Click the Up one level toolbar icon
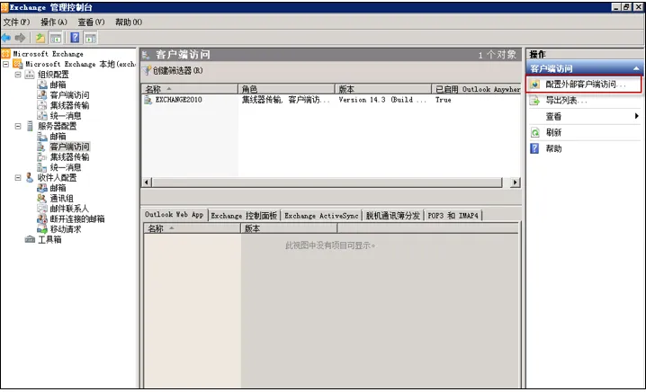The image size is (646, 392). click(x=40, y=39)
